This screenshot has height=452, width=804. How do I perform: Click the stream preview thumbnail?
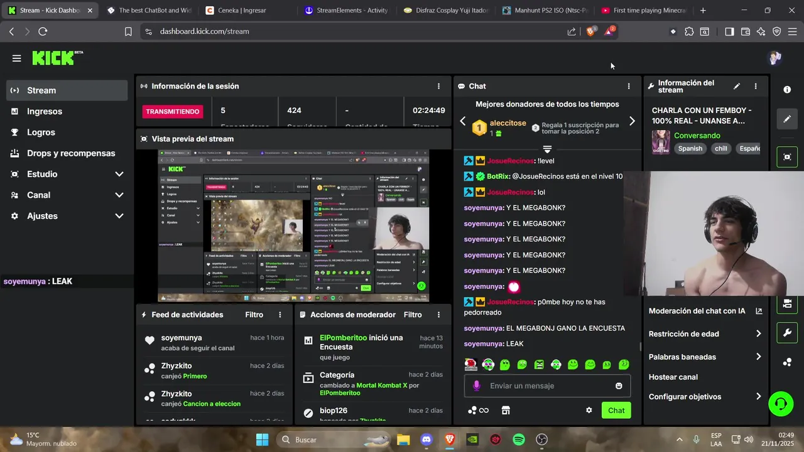pos(293,225)
